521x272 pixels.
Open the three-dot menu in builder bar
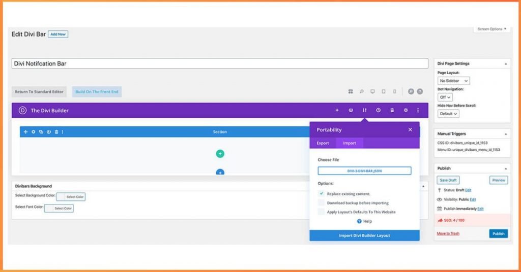(x=418, y=110)
